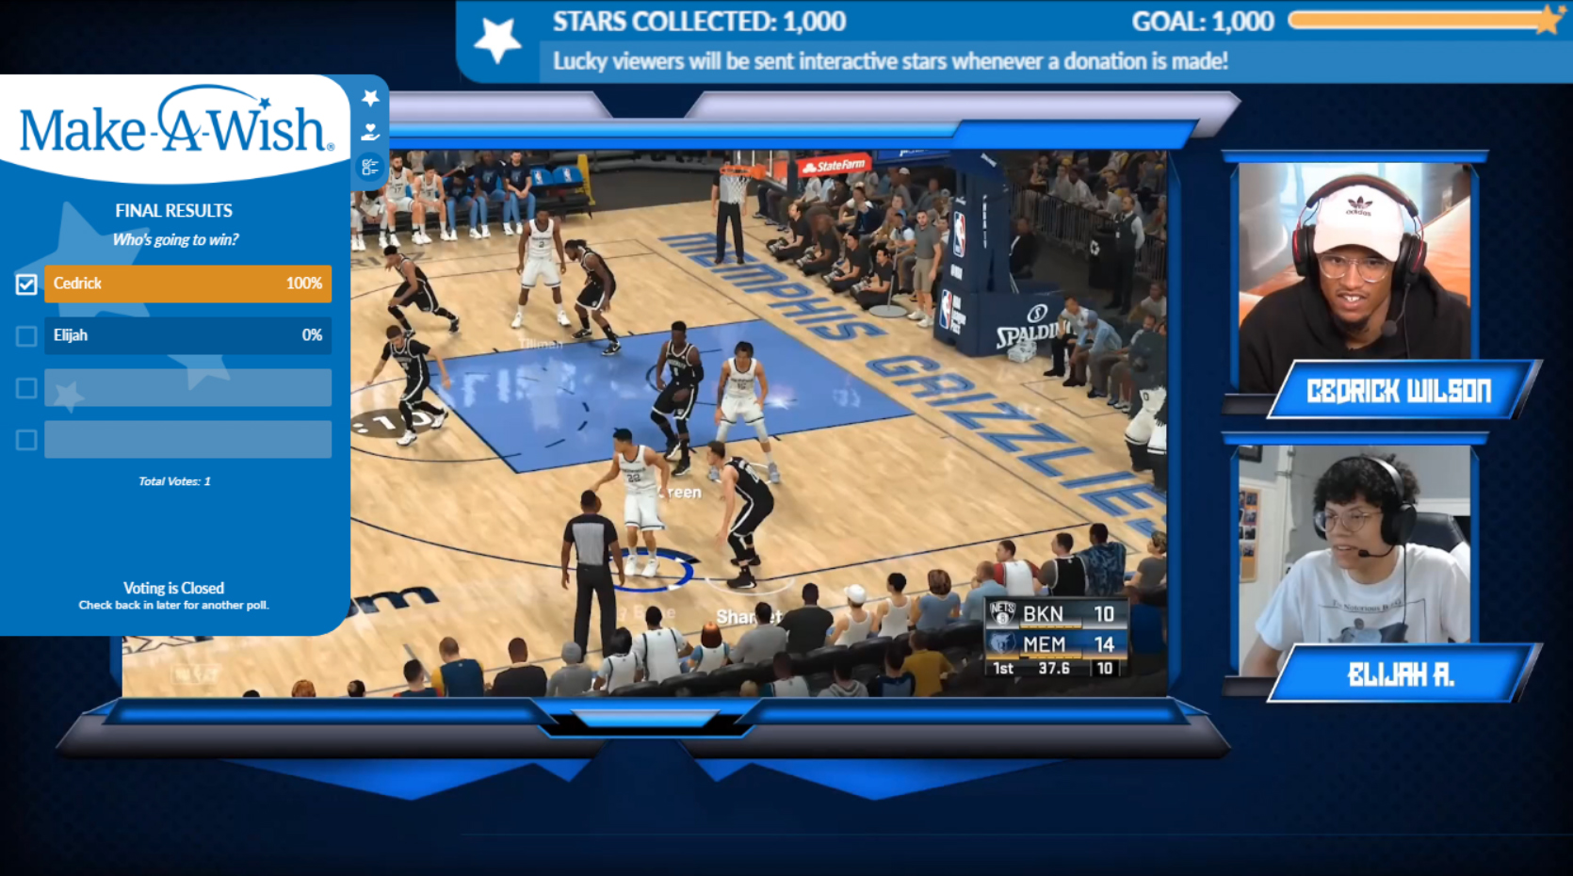
Task: Click the BKN score of 10
Action: (1104, 614)
